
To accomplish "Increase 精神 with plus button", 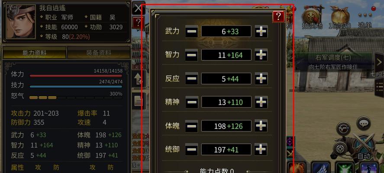I will click(261, 102).
